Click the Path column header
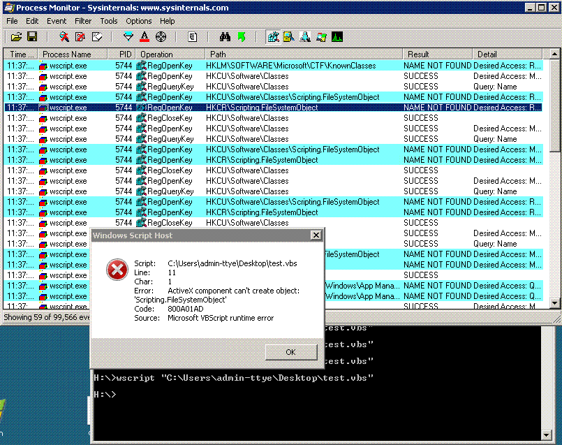The height and width of the screenshot is (445, 562). (x=304, y=54)
